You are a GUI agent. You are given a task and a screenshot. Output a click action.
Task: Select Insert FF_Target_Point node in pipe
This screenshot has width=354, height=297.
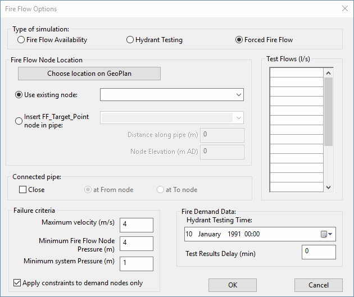(19, 121)
